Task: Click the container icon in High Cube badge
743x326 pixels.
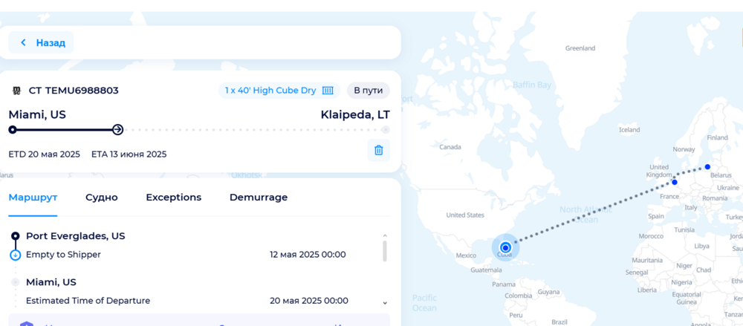Action: click(x=328, y=91)
